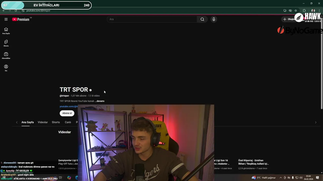Open the taskbar volume control
This screenshot has width=323, height=181.
[301, 178]
